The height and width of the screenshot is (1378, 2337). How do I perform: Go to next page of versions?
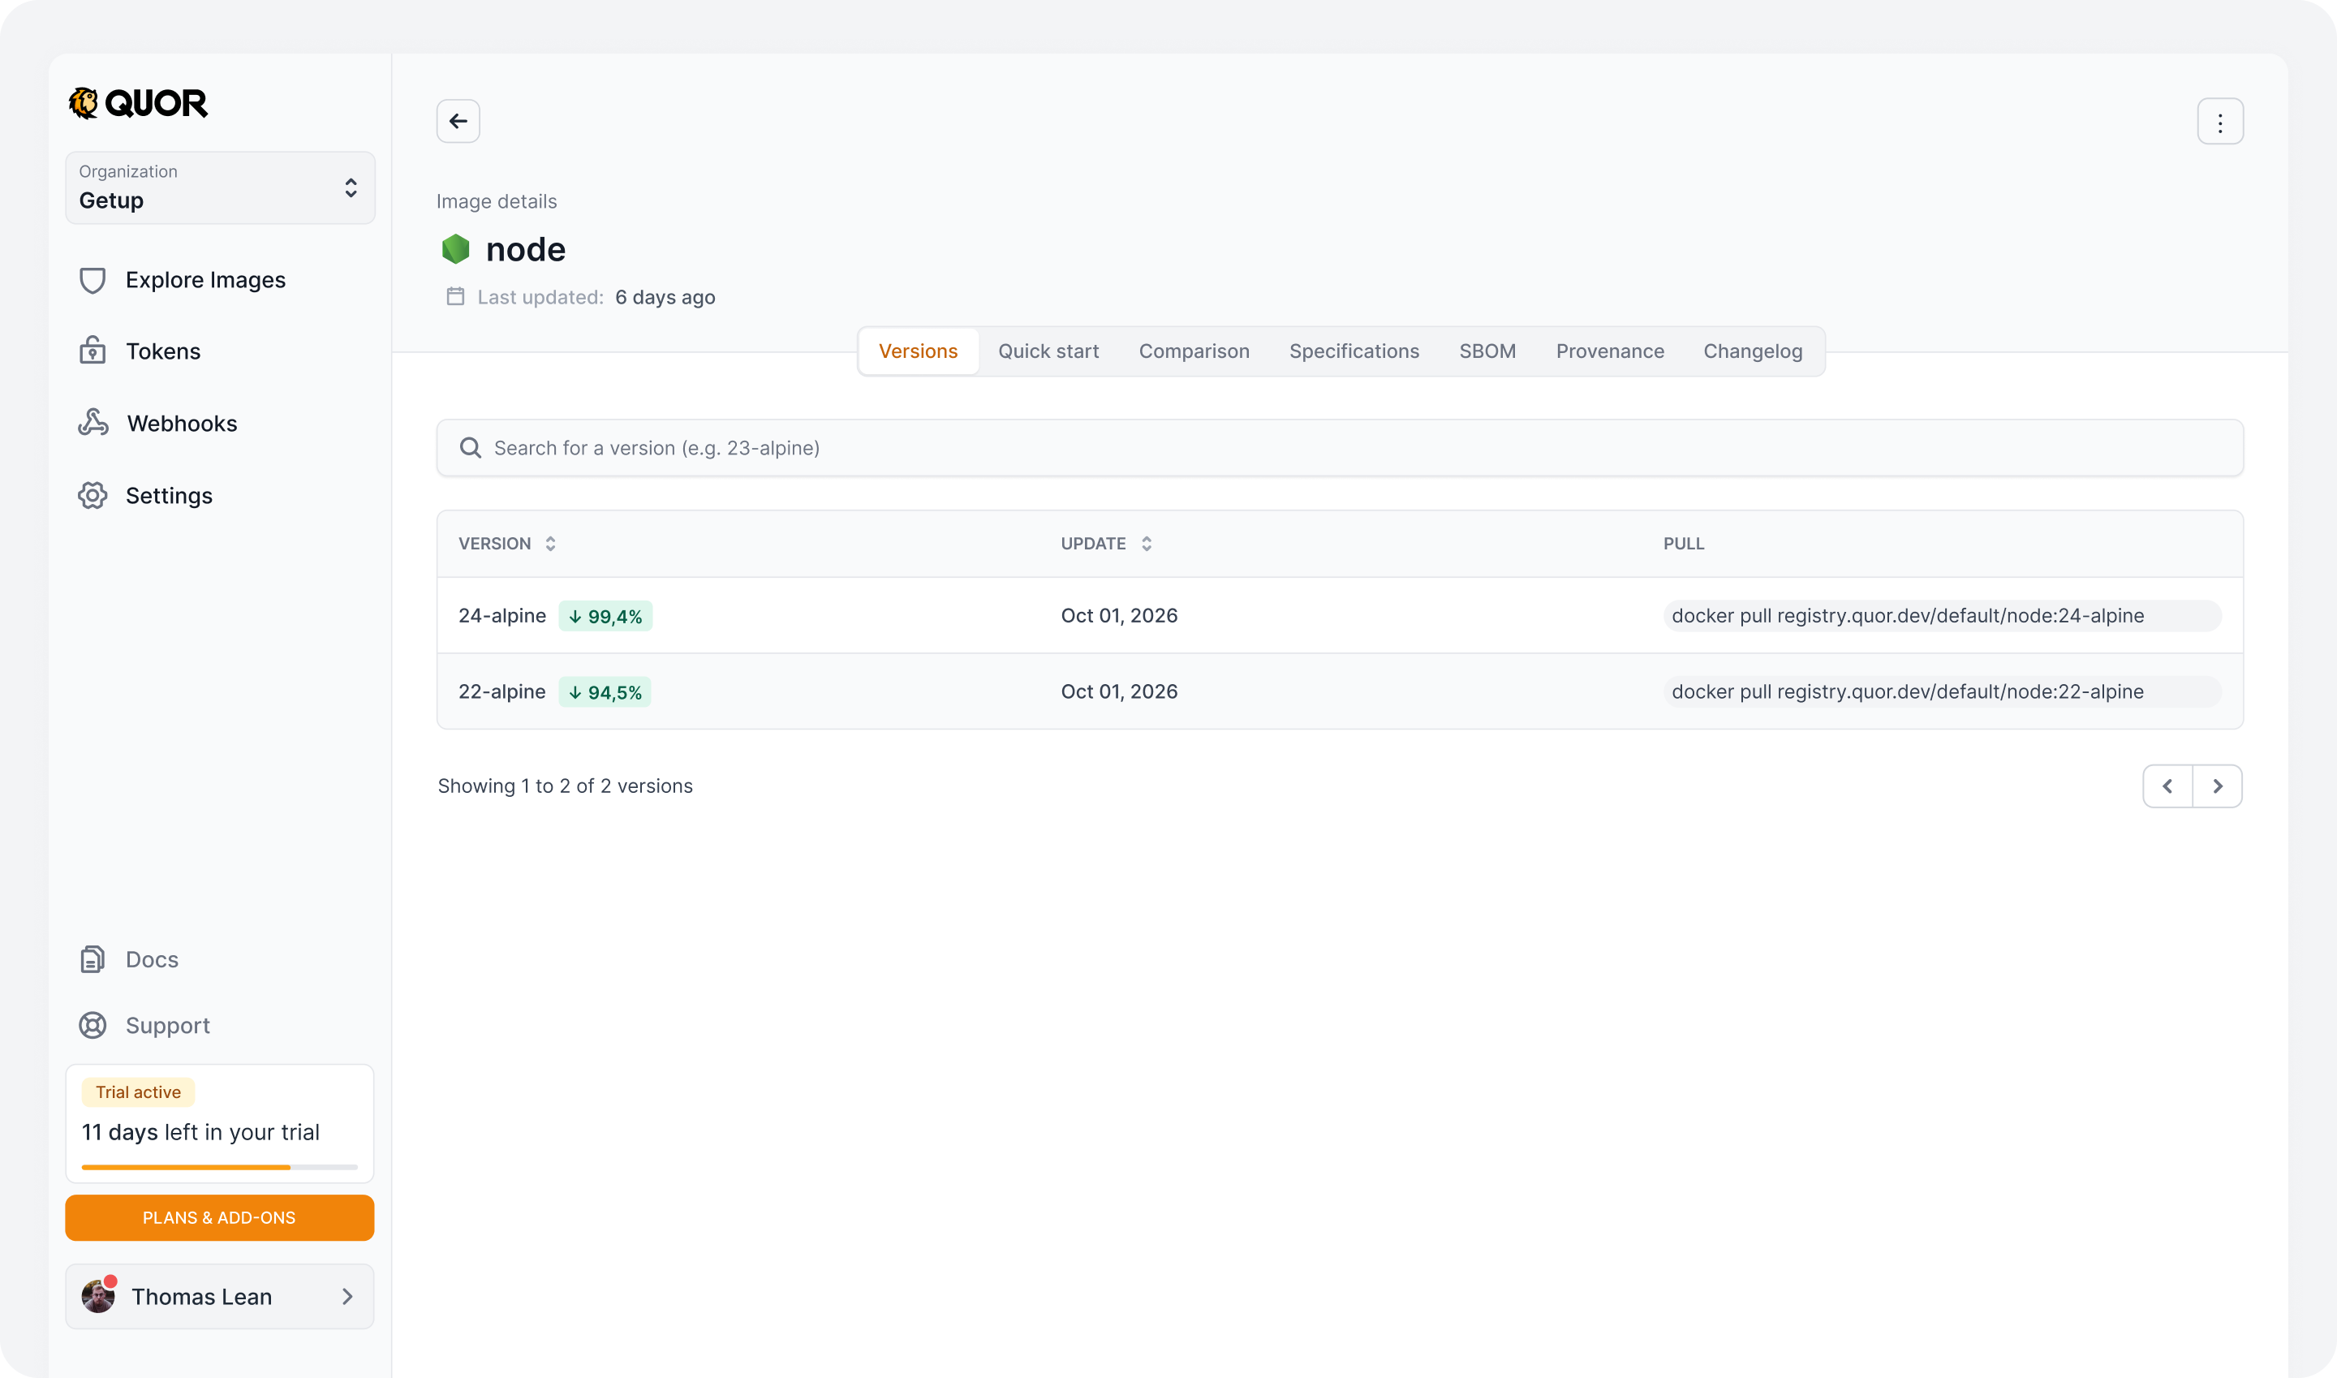tap(2217, 786)
